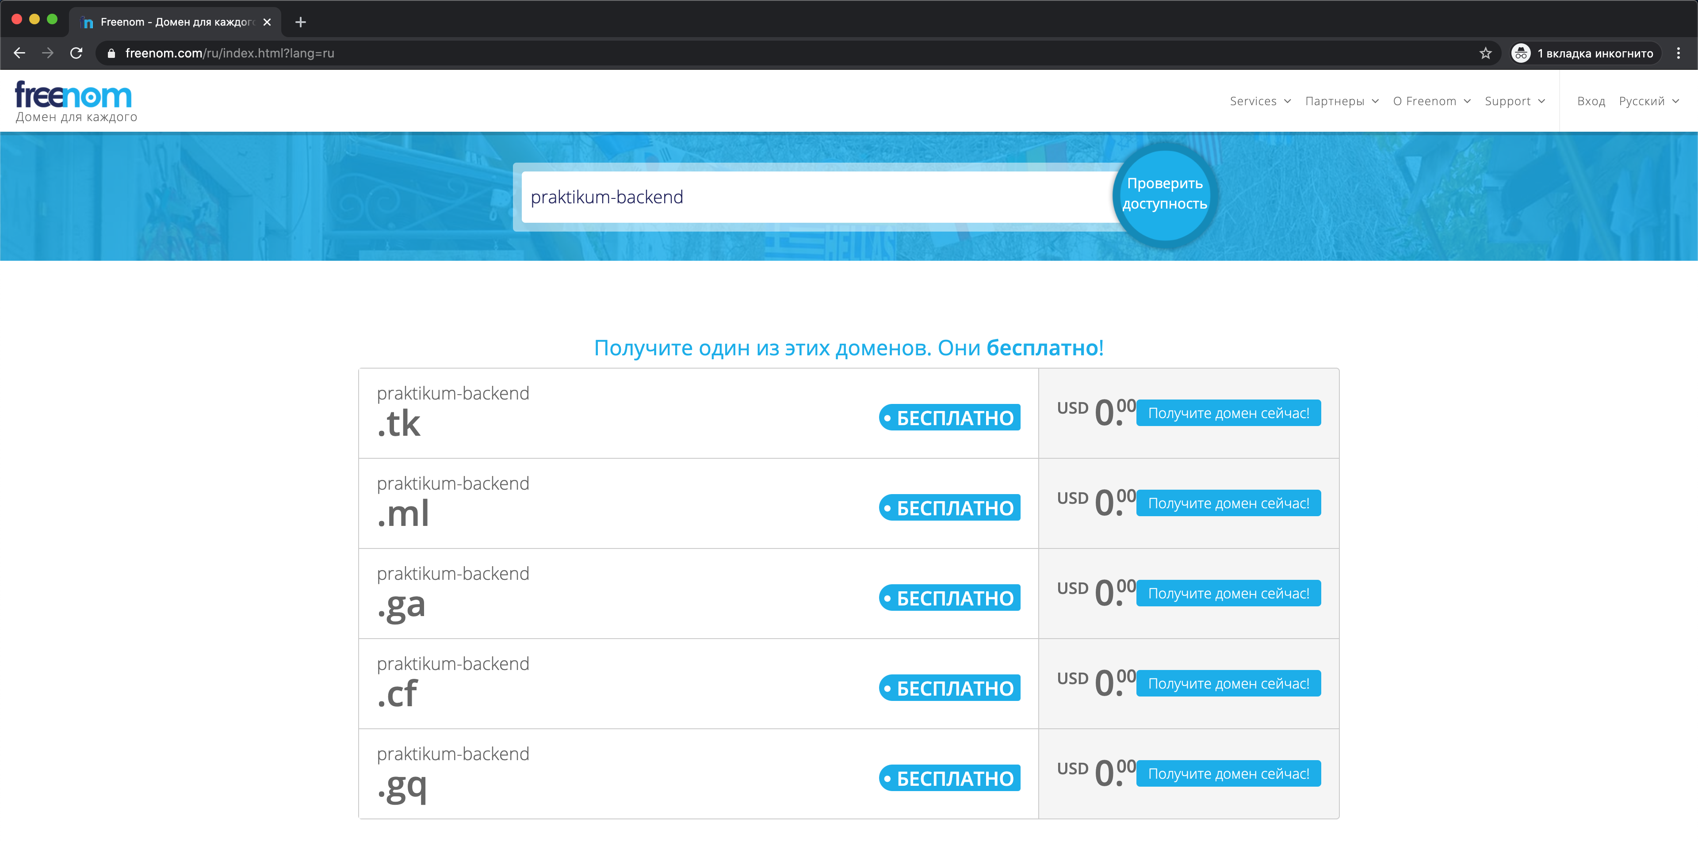Open the Services dropdown menu
1698x845 pixels.
[1260, 101]
